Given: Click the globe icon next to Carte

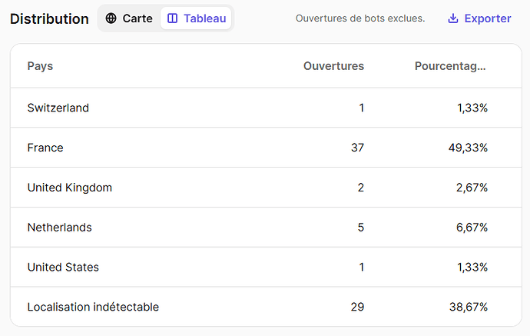Looking at the screenshot, I should (111, 18).
